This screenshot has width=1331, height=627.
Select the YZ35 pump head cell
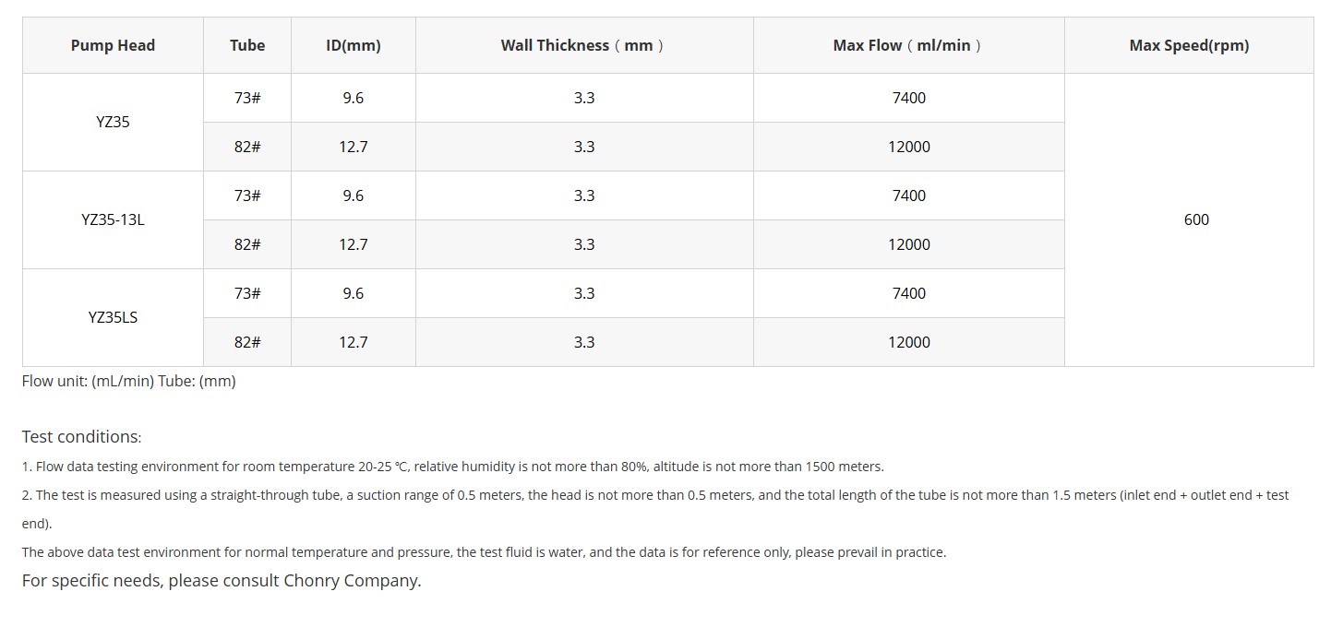113,122
